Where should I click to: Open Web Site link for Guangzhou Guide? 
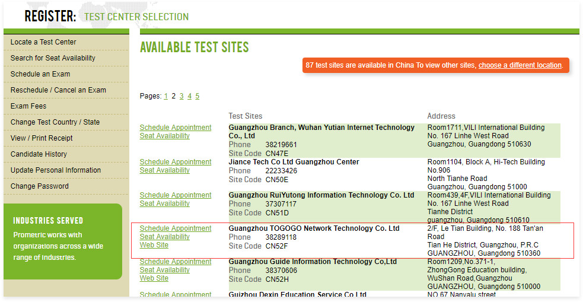[x=154, y=278]
